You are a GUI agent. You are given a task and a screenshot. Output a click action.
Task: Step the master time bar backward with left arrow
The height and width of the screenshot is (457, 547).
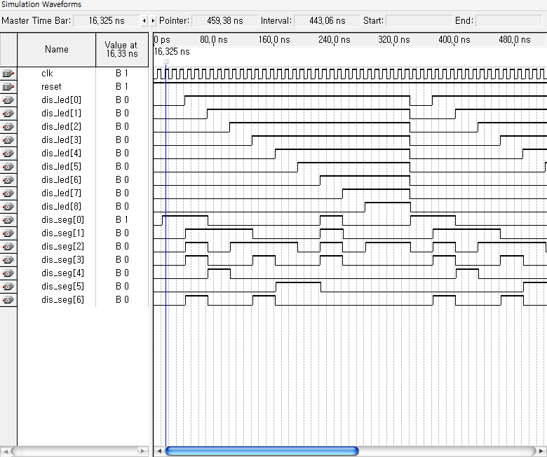pos(144,21)
